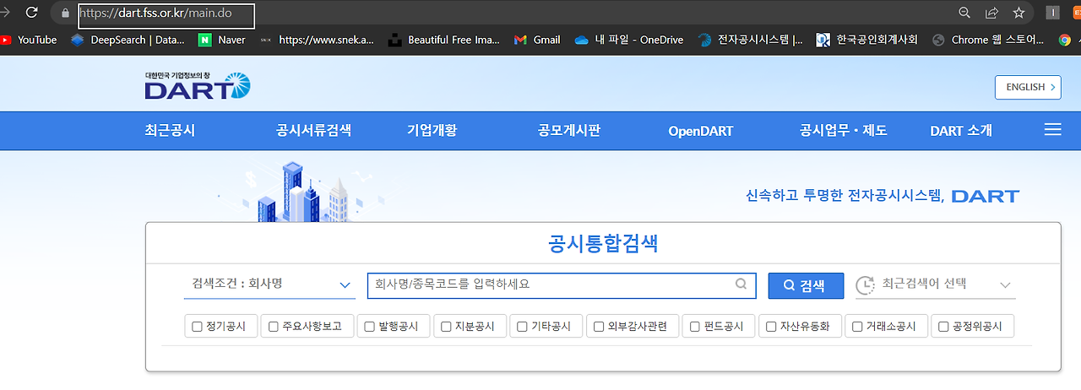This screenshot has height=390, width=1081.
Task: Toggle 외부감사관련 checkbox
Action: click(599, 327)
